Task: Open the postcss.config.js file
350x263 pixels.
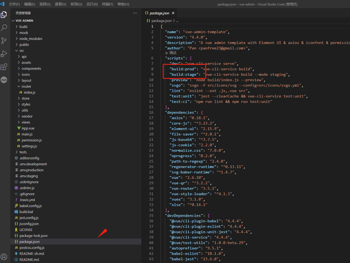Action: click(x=76, y=248)
